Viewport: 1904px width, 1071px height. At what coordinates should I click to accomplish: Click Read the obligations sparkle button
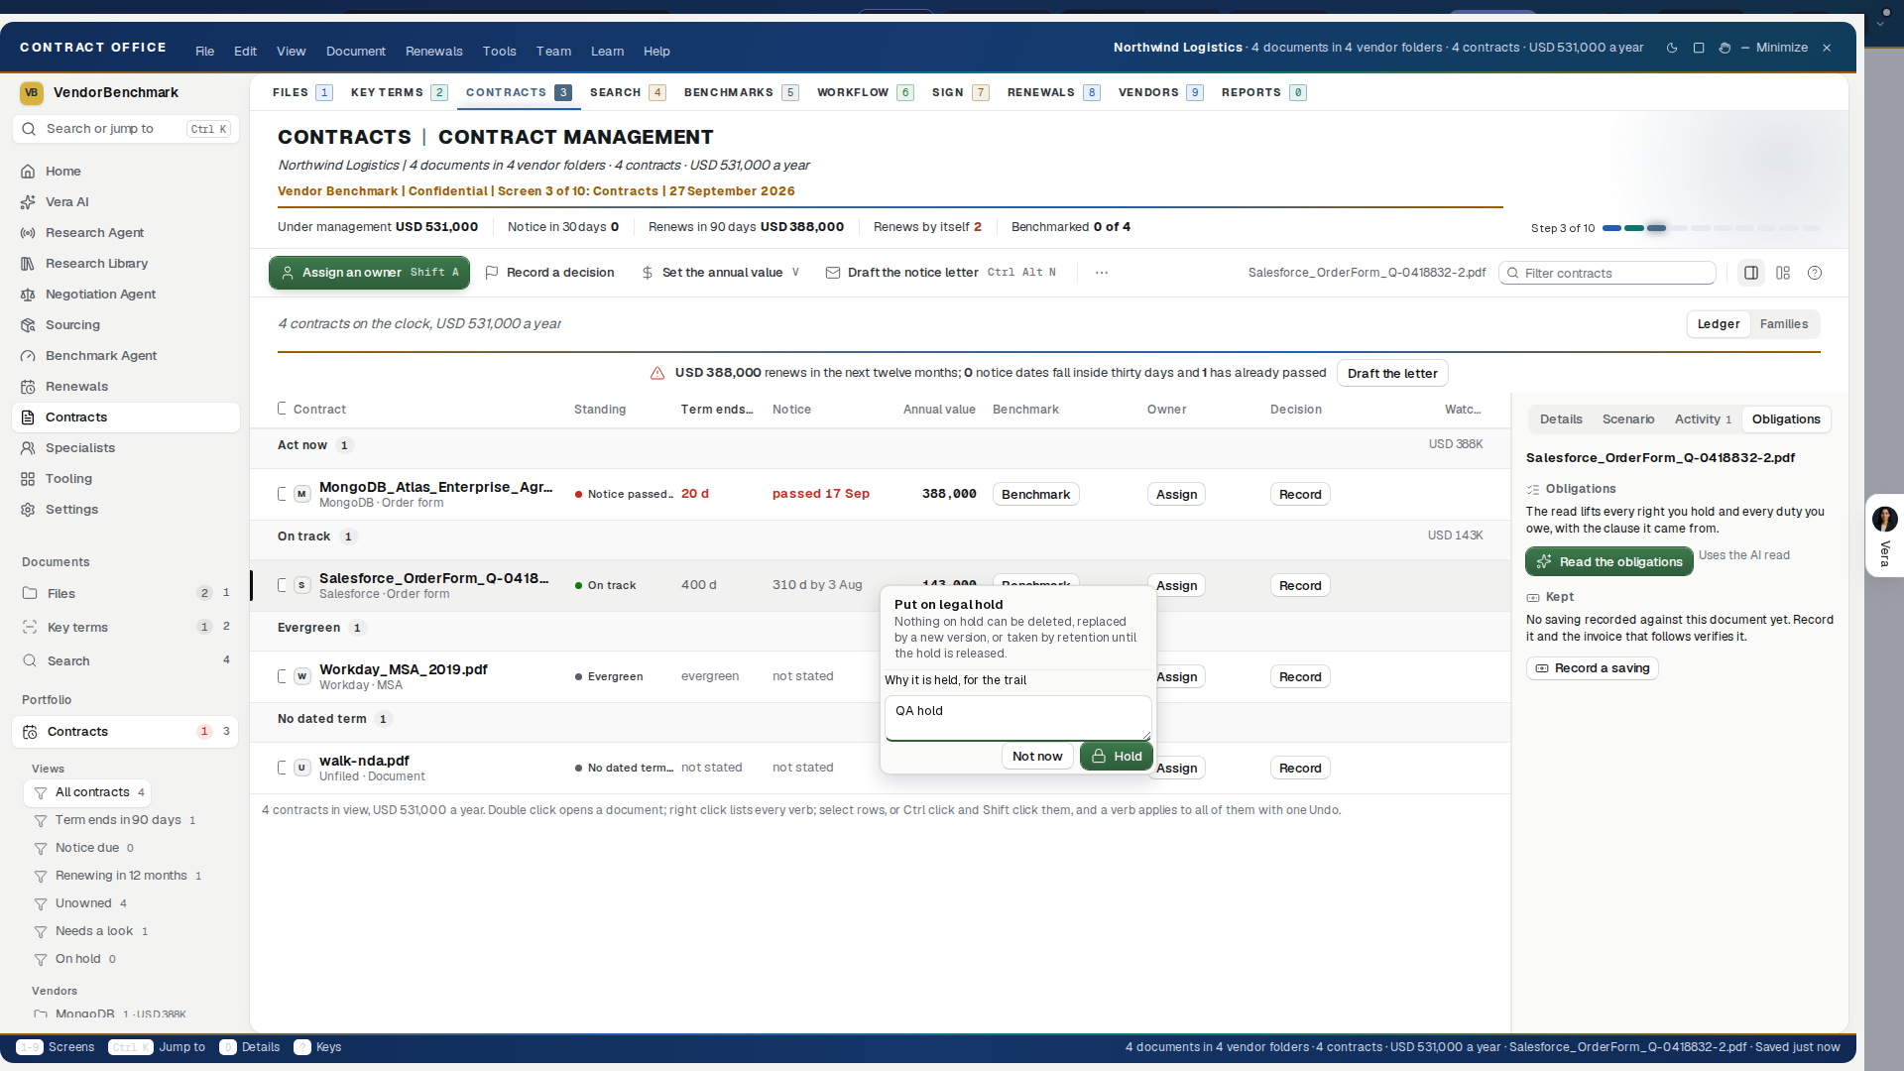(x=1609, y=561)
